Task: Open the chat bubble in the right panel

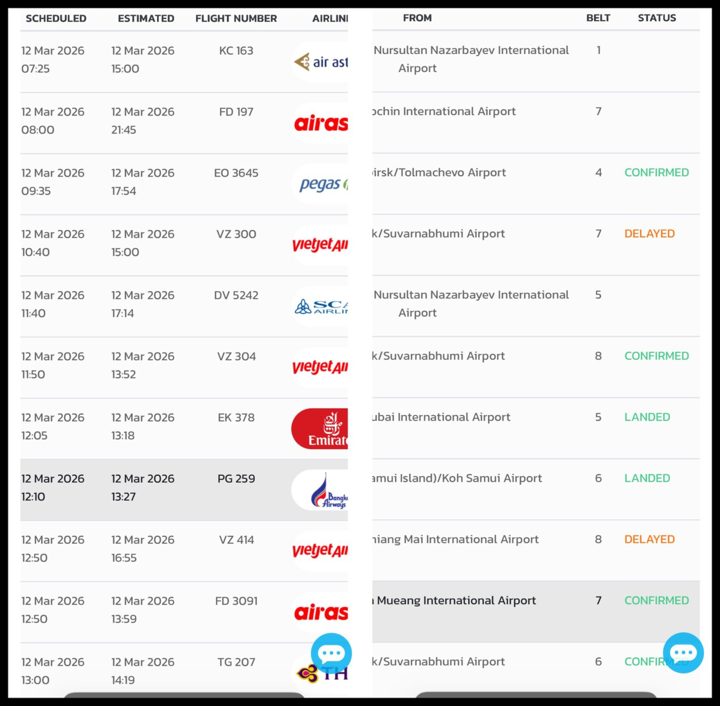Action: (x=683, y=653)
